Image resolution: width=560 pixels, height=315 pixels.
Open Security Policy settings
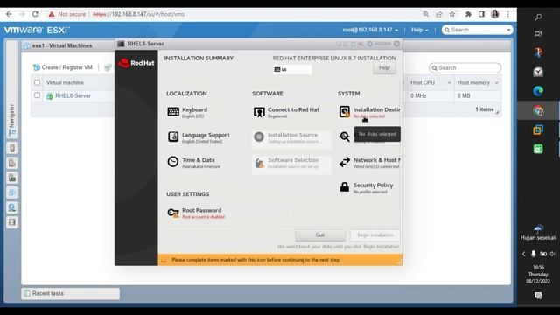[x=366, y=187]
